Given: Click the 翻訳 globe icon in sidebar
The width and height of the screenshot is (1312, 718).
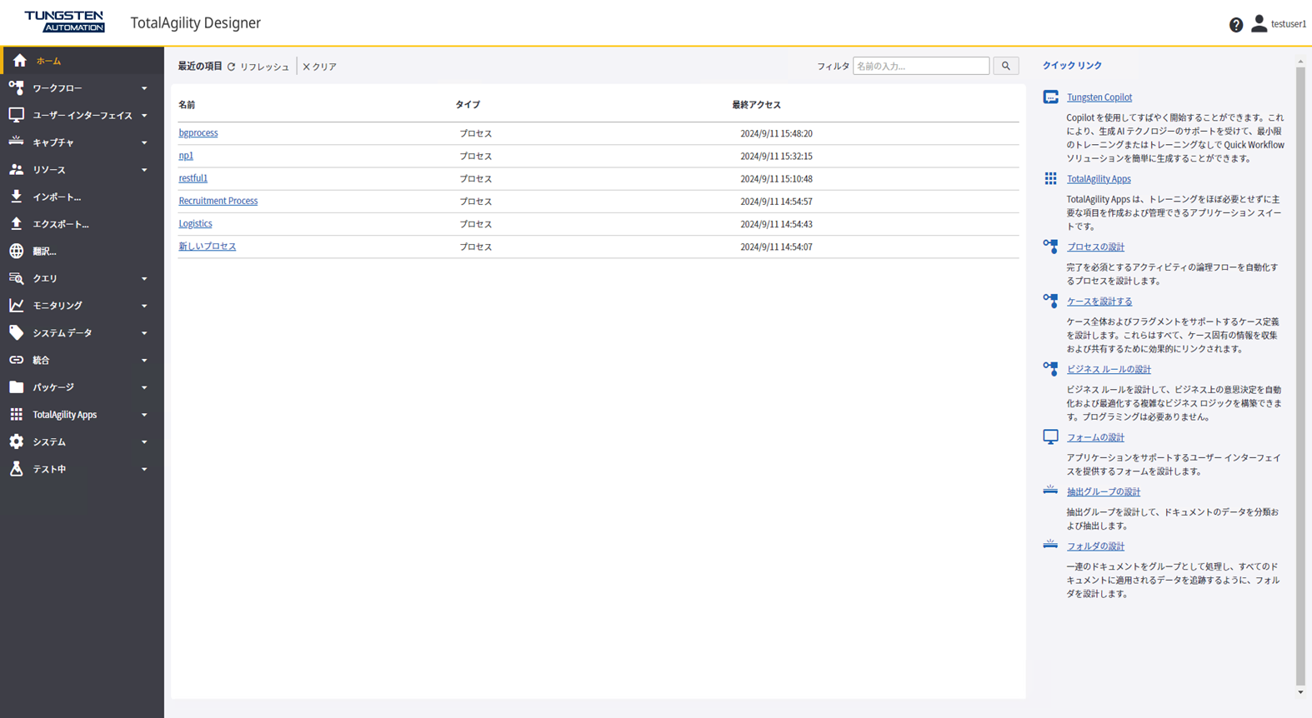Looking at the screenshot, I should [x=17, y=251].
